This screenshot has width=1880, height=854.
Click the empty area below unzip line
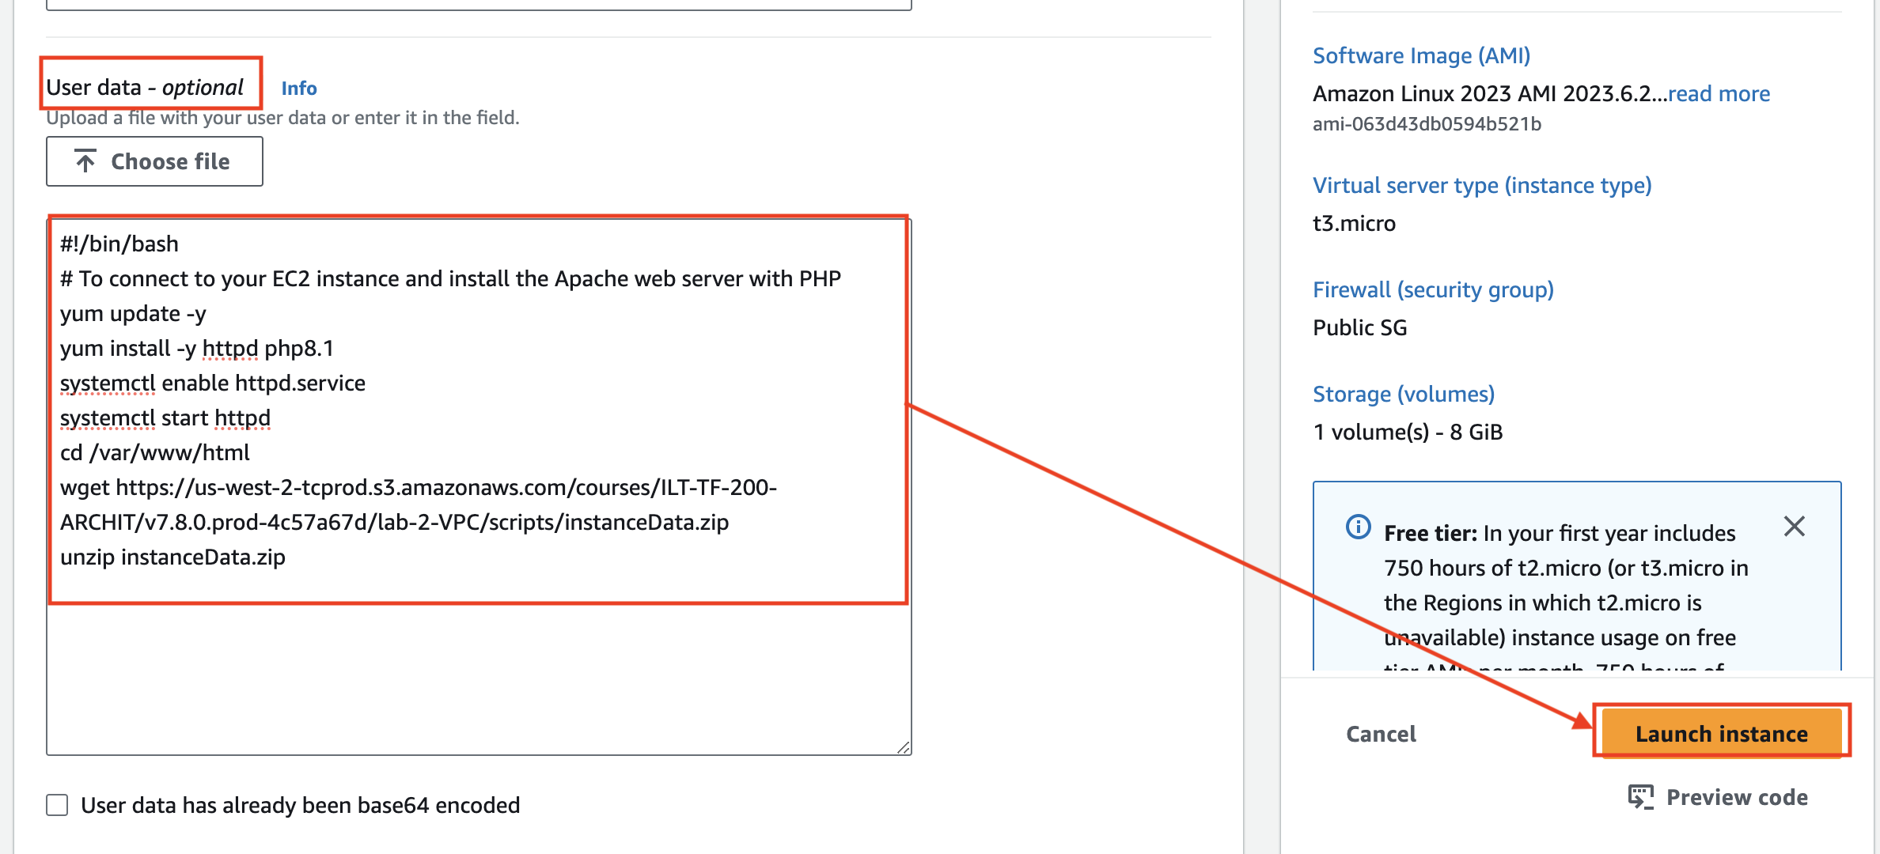tap(475, 680)
